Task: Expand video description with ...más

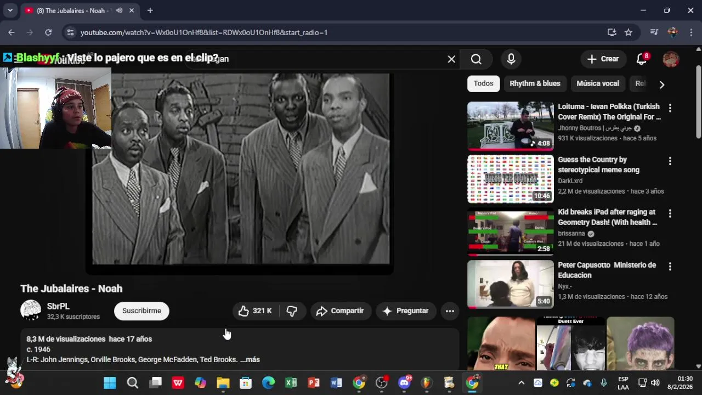Action: [250, 359]
